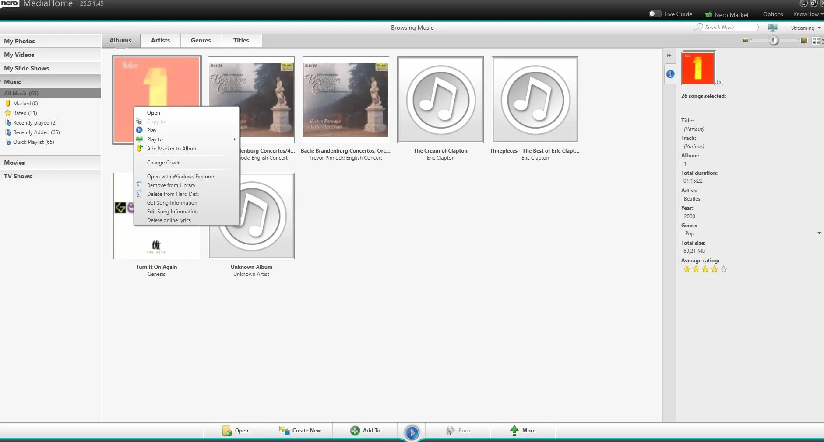Click the Create New button
This screenshot has width=824, height=442.
pyautogui.click(x=300, y=431)
